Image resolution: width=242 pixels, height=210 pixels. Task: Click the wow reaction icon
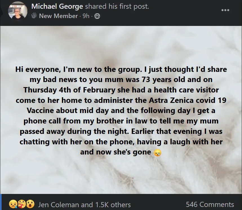tap(30, 204)
